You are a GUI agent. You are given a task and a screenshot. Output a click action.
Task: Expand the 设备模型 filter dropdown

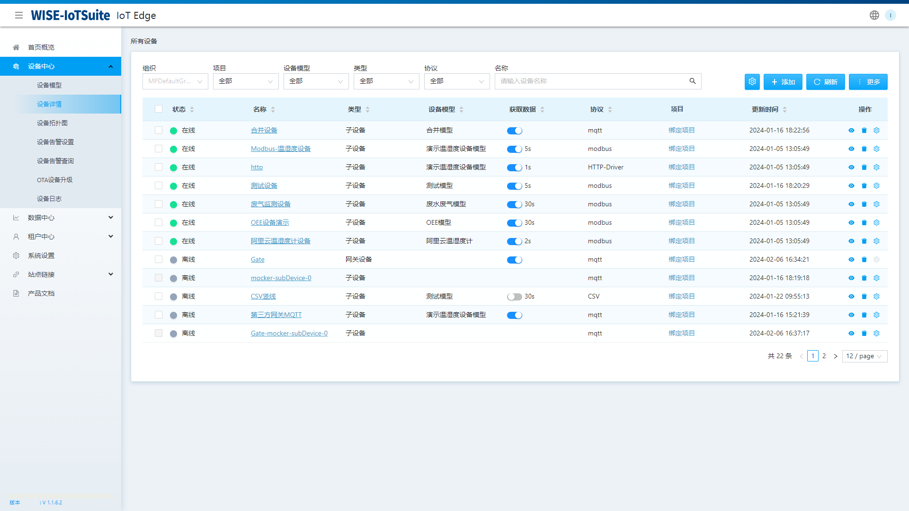point(316,81)
